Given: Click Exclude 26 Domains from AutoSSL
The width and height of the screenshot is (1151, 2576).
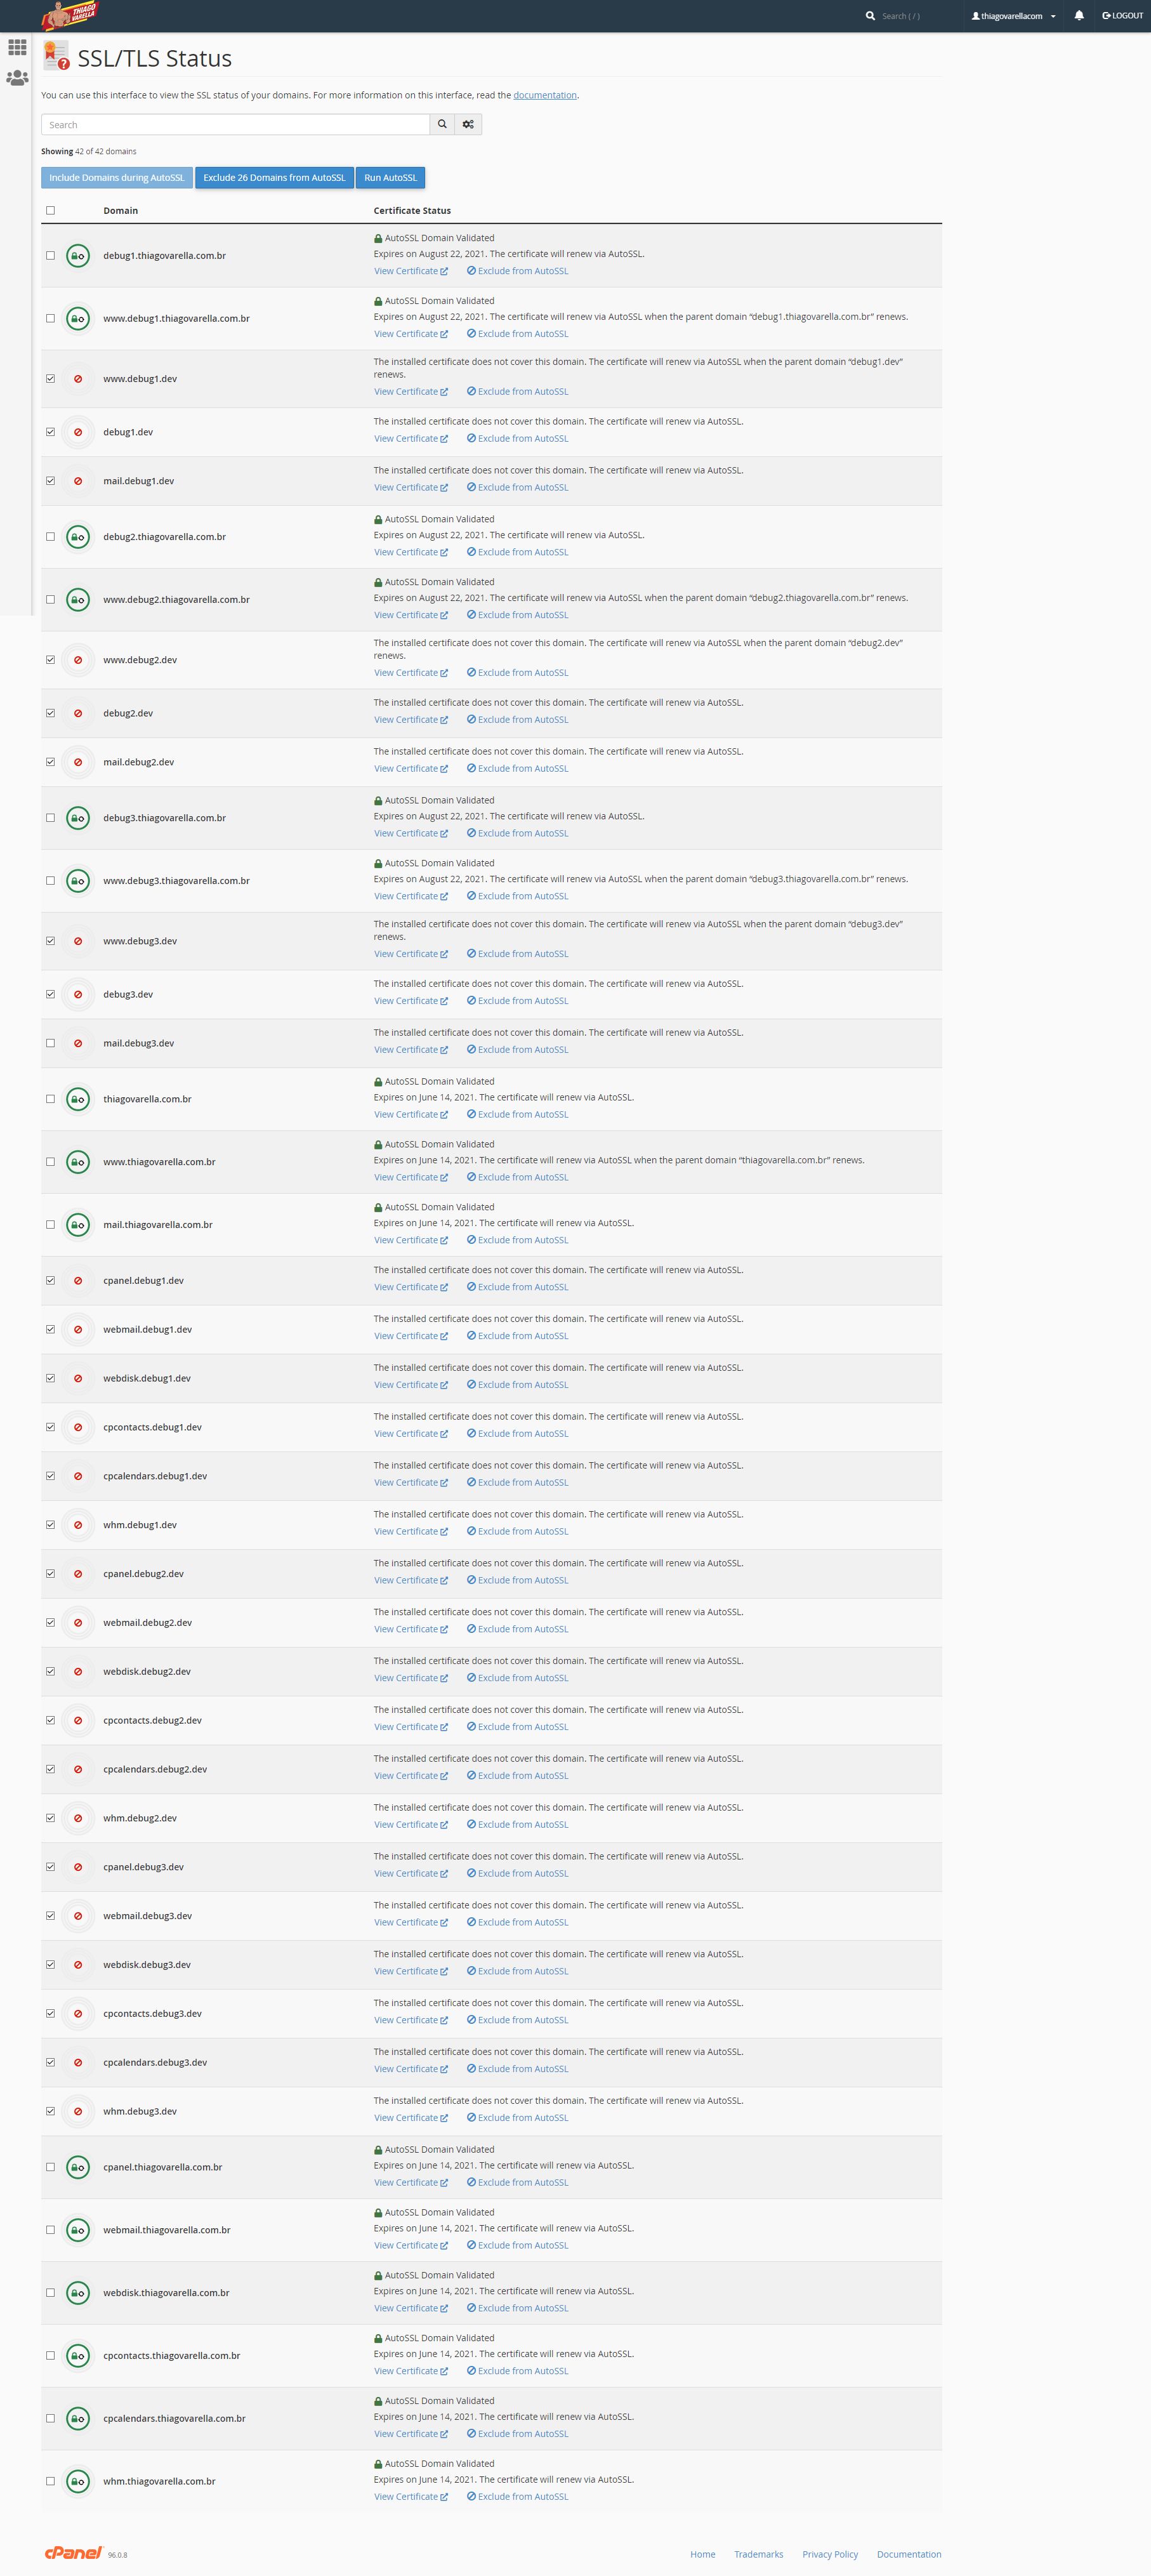Looking at the screenshot, I should point(274,178).
